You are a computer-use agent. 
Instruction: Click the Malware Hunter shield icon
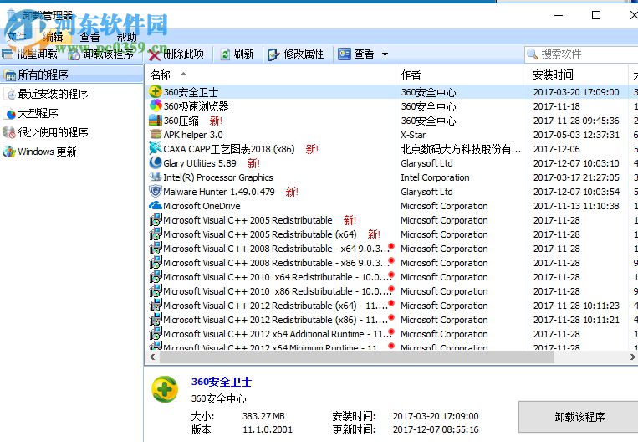pos(156,191)
